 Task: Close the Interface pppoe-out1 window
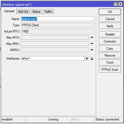pyautogui.click(x=120, y=4)
